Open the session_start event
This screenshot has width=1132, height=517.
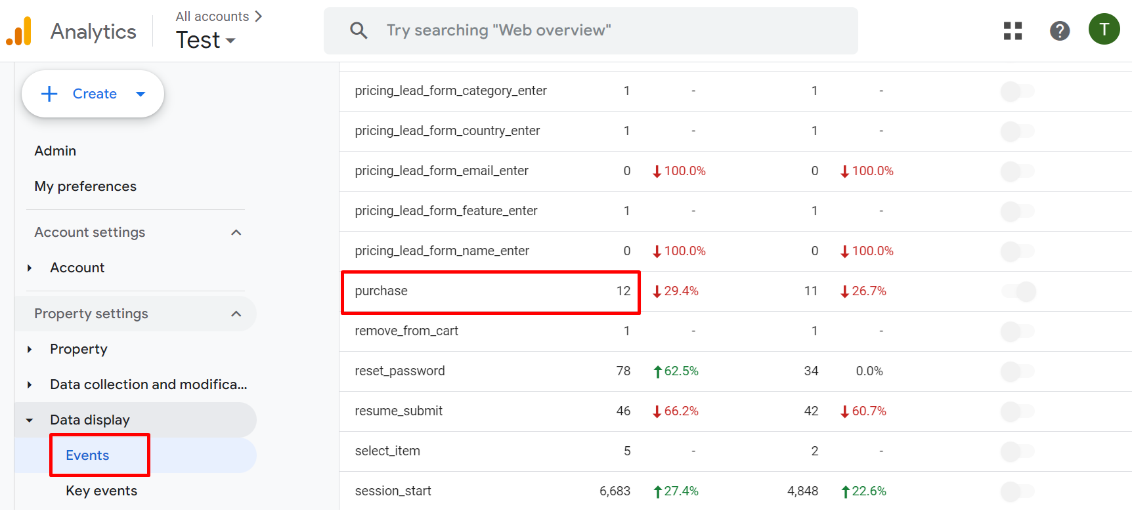pos(393,491)
